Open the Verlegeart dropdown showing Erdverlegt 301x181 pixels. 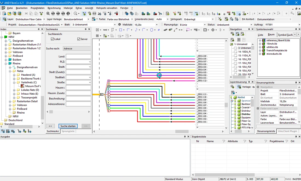click(213, 19)
